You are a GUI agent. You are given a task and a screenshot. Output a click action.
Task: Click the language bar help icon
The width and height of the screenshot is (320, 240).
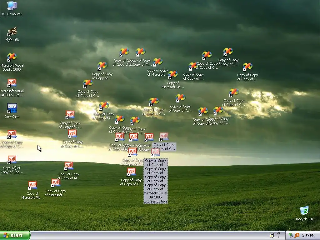[x=272, y=236]
